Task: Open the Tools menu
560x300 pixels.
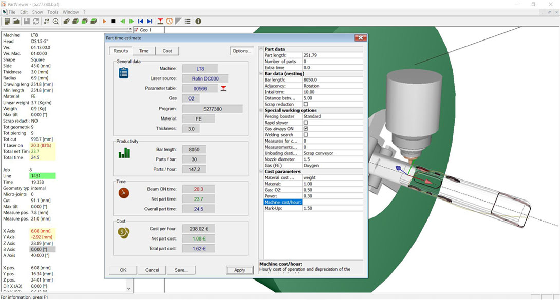Action: (x=53, y=12)
